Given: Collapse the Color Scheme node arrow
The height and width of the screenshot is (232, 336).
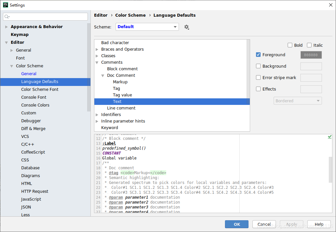Looking at the screenshot, I should pos(11,66).
